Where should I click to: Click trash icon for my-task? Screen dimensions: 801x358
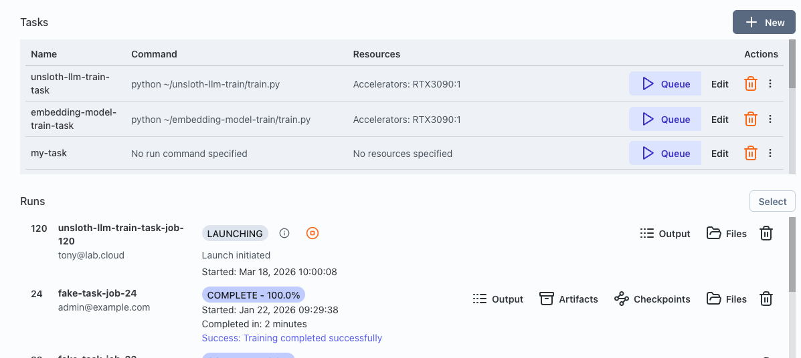751,154
